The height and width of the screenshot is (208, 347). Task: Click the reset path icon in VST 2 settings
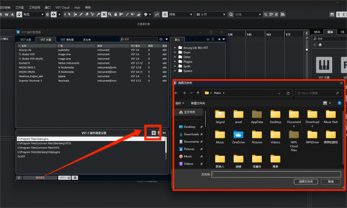pos(164,132)
